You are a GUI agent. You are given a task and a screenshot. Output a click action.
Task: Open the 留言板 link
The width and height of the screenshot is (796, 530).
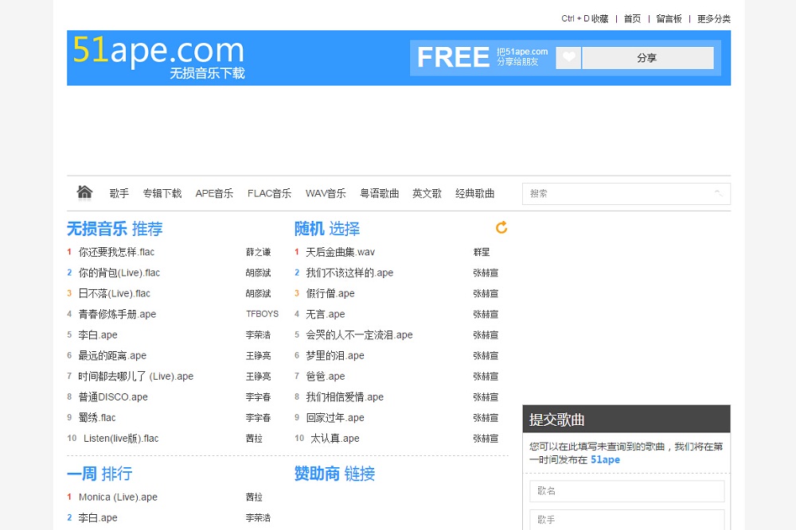(669, 19)
